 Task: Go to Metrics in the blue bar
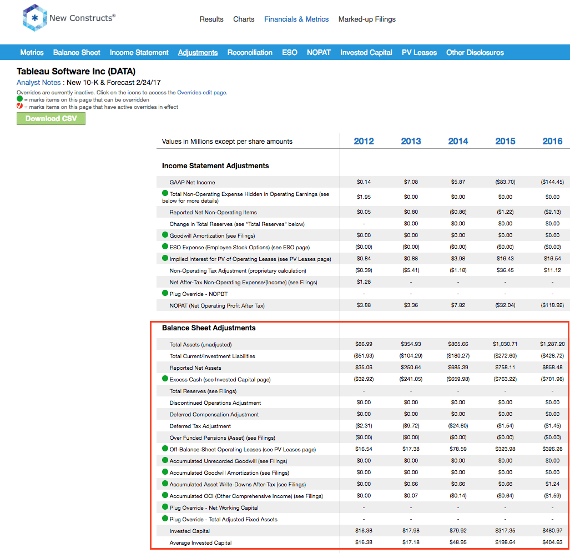(x=32, y=52)
